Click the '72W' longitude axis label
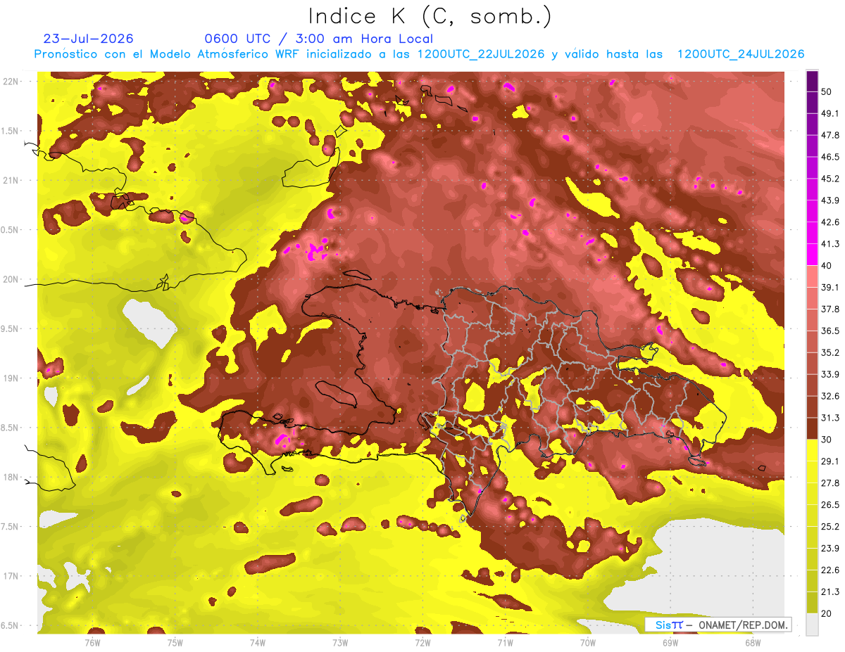Screen dimensions: 845x652 (423, 643)
